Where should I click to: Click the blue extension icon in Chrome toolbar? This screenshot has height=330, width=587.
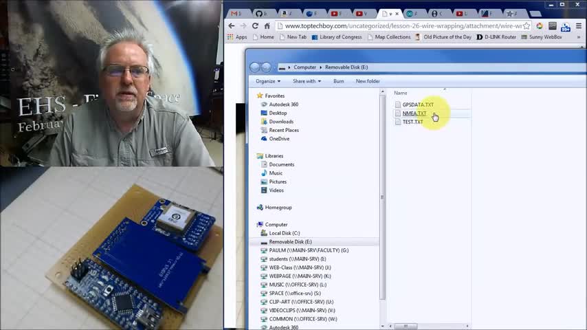566,27
